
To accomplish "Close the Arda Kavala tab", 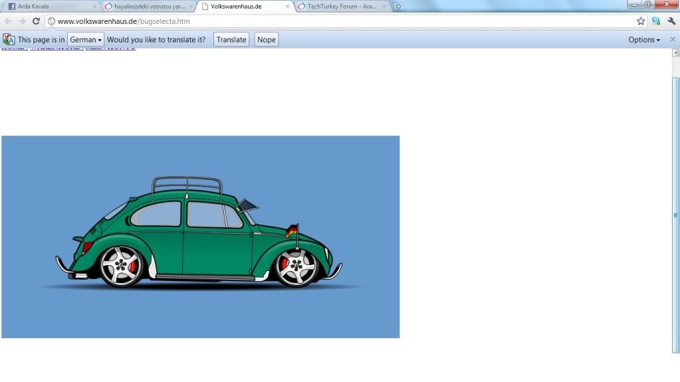I will pos(94,7).
